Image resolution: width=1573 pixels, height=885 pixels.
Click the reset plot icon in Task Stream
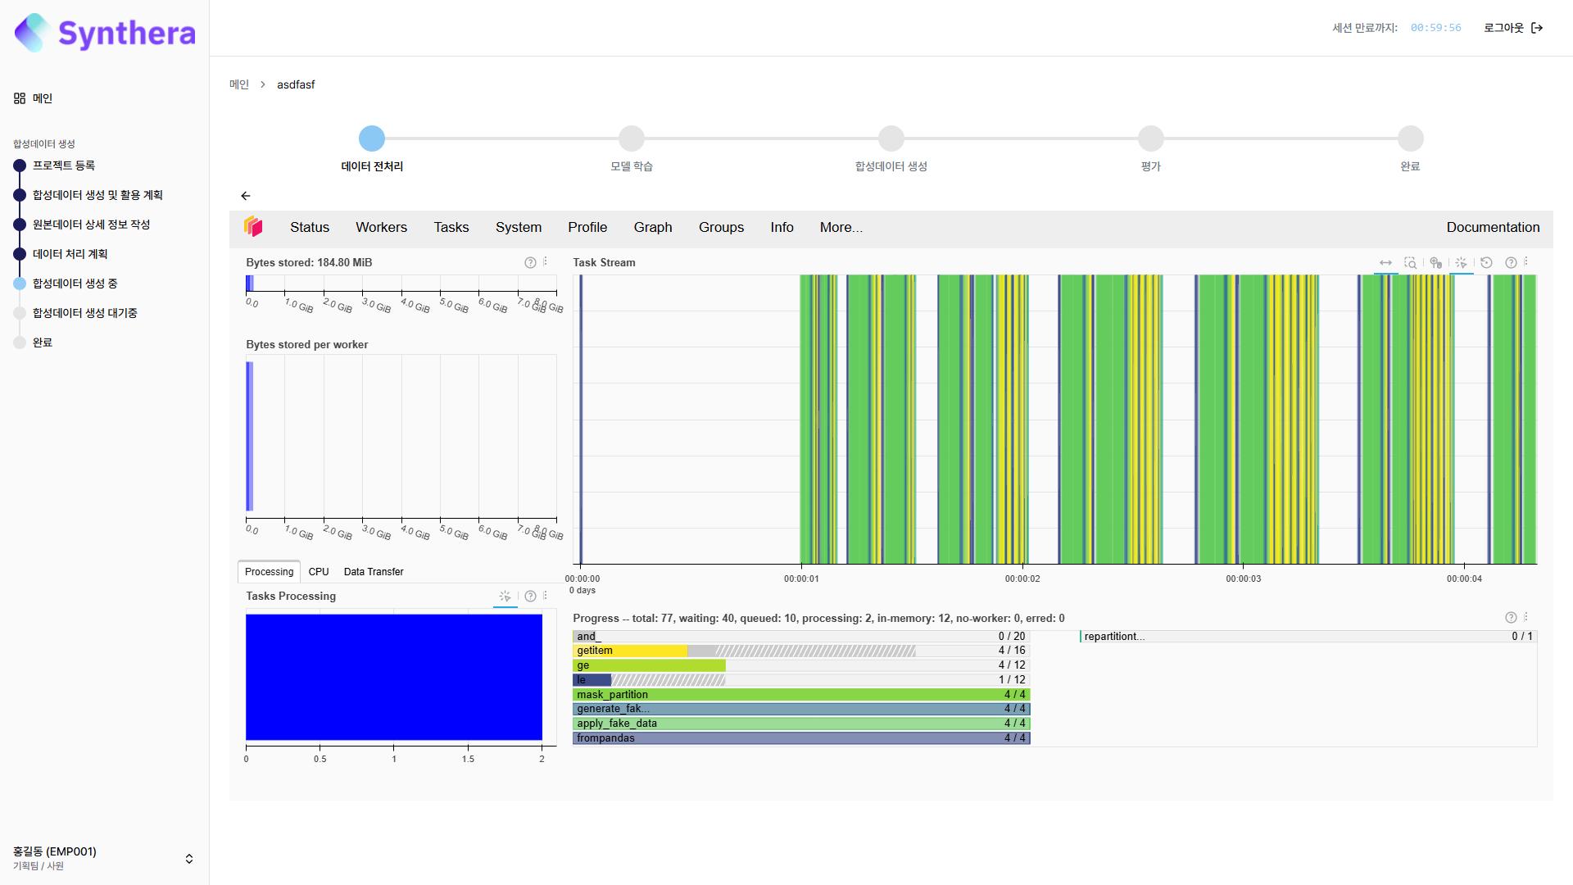coord(1486,263)
